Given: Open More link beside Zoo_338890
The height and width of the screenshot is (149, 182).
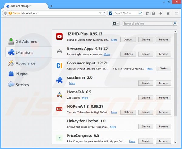Looking at the screenshot, I should click(x=85, y=98).
